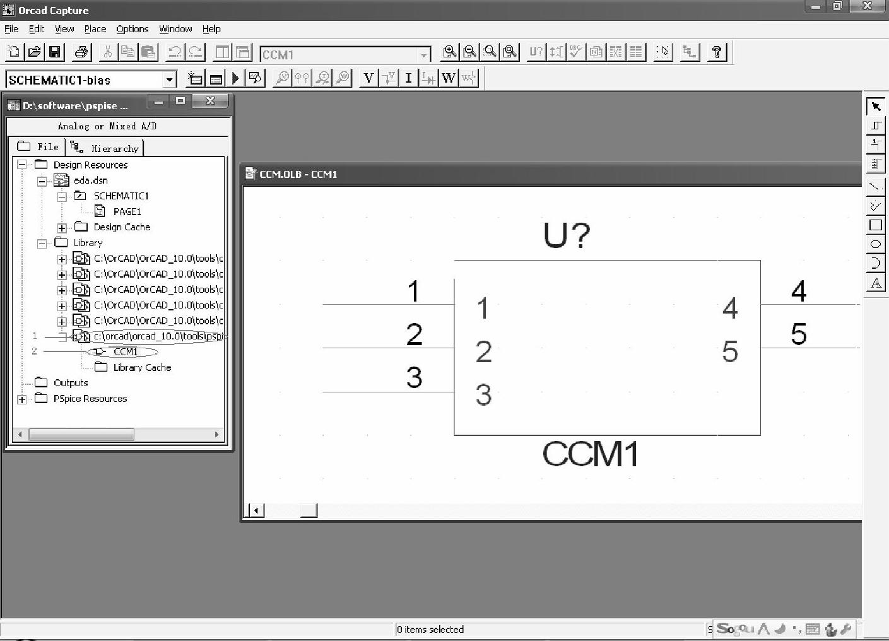Open the SCHEMATIC1-bias profile dropdown
The image size is (889, 641).
tap(169, 79)
